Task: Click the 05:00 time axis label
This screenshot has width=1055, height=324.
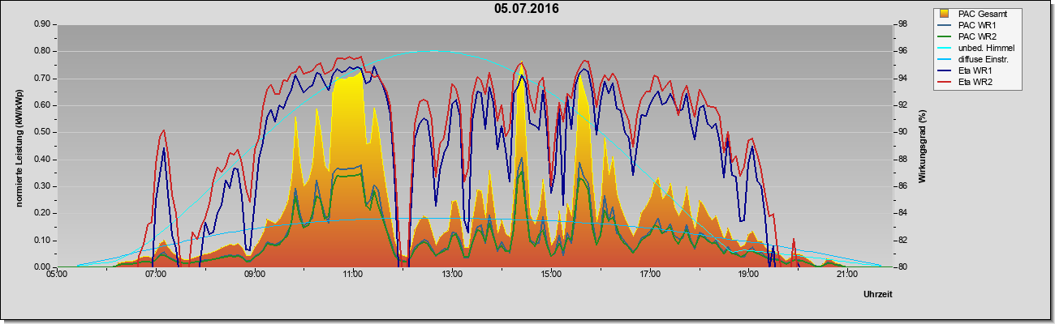Action: click(57, 275)
